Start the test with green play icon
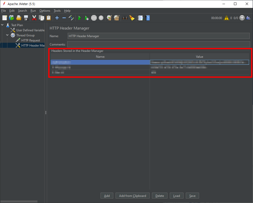This screenshot has width=253, height=203. point(80,18)
